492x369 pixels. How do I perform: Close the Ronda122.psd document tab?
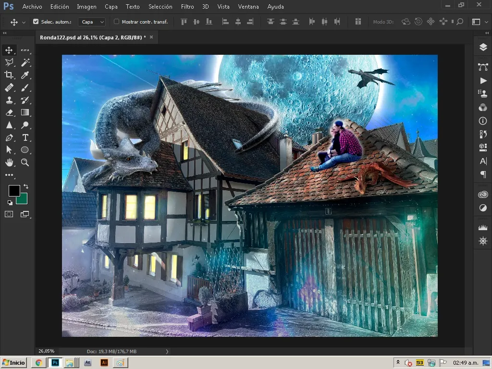coord(151,37)
